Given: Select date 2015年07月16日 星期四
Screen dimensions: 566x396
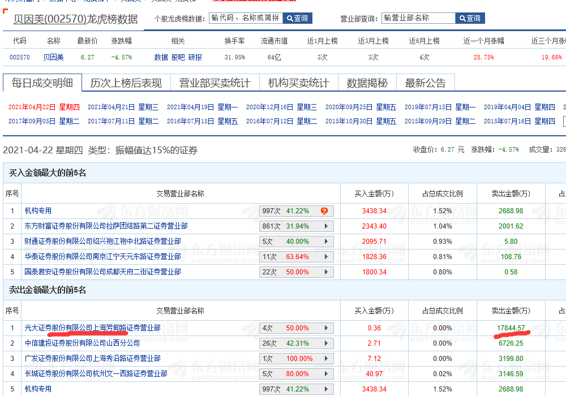Looking at the screenshot, I should (x=520, y=121).
